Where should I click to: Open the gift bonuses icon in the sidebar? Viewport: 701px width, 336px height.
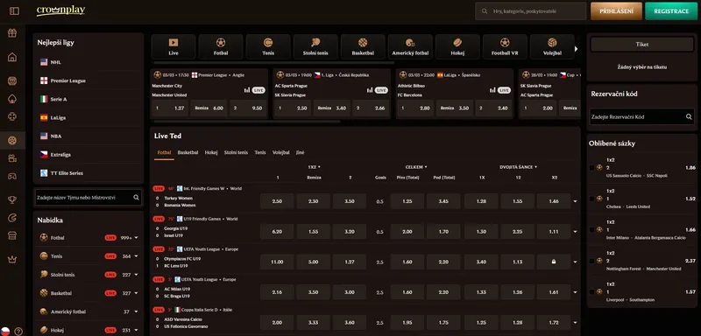[12, 33]
